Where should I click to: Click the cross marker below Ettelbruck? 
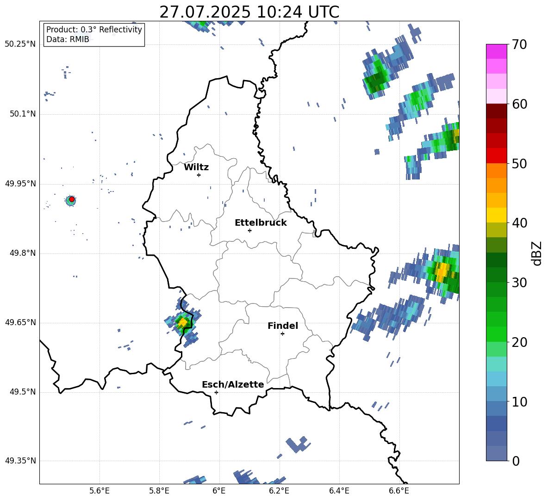[x=249, y=230]
